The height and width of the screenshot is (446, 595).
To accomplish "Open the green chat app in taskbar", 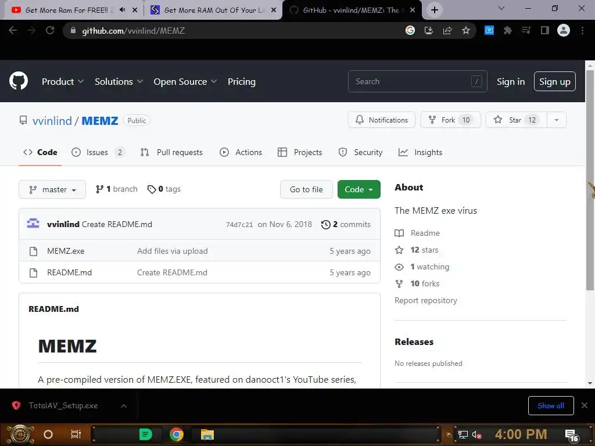I will 145,434.
